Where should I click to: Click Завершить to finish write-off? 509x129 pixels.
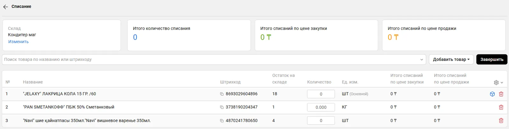coord(492,60)
